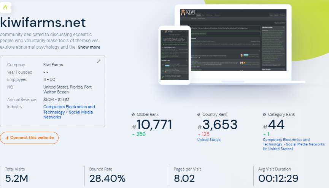Click the Total Visits label
Viewport: 329px width, 188px height.
tap(15, 169)
